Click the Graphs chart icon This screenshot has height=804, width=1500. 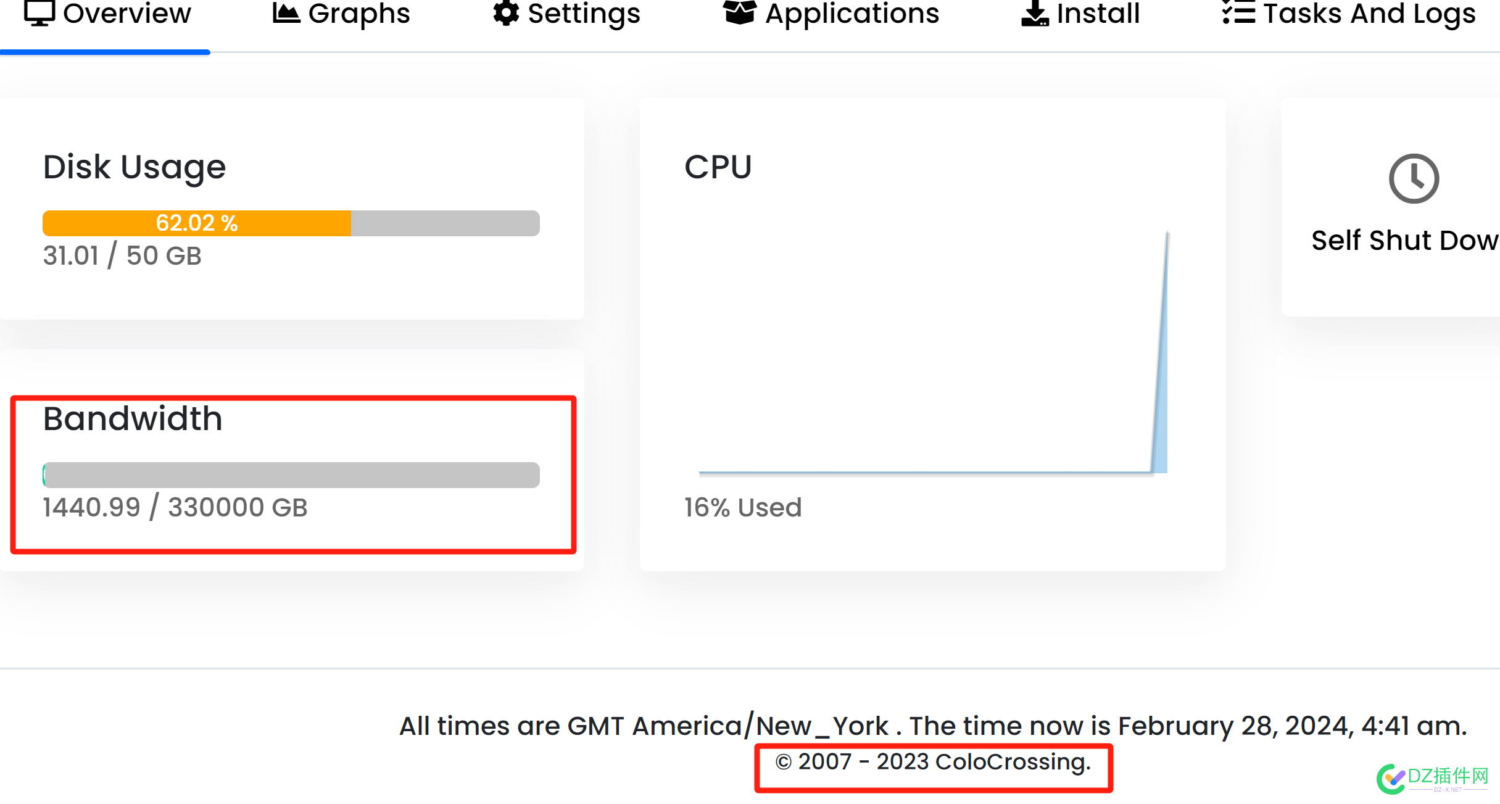click(x=286, y=12)
